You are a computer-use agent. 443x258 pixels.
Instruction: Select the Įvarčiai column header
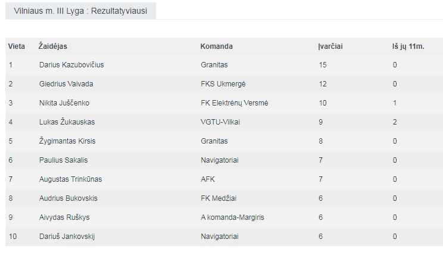coord(330,46)
